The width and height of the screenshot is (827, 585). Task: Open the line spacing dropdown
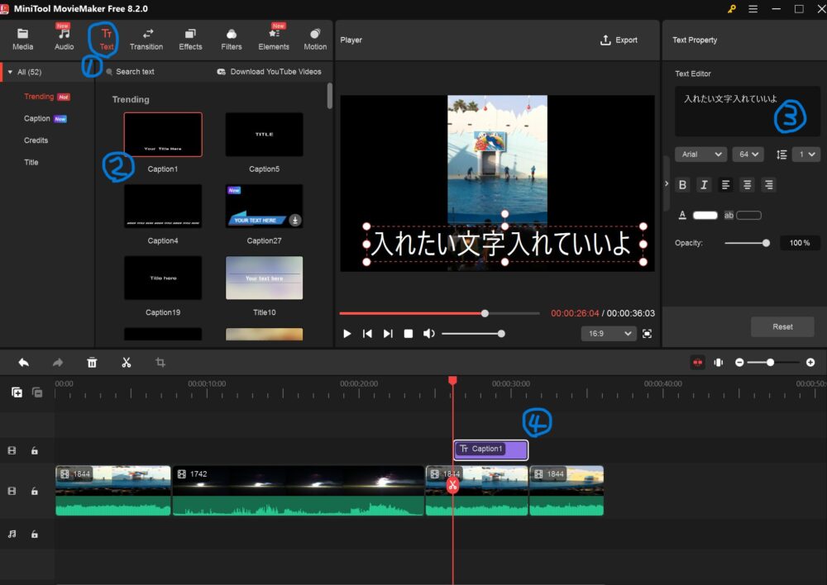(805, 155)
